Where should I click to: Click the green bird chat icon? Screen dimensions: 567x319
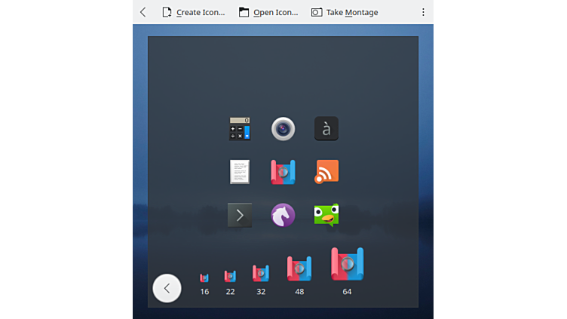326,215
